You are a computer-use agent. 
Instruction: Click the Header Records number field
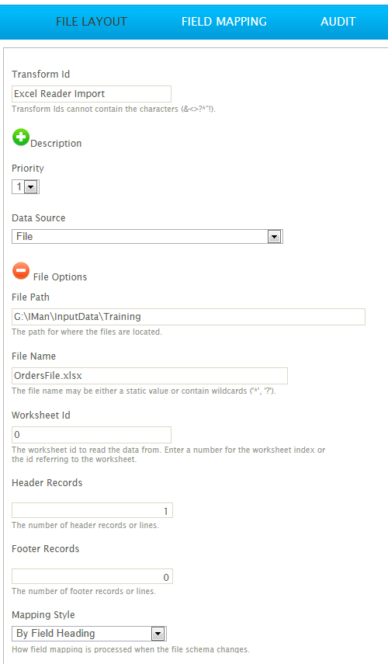92,511
